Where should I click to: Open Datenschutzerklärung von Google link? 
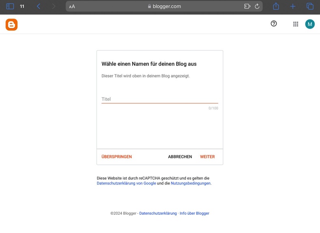(x=126, y=183)
